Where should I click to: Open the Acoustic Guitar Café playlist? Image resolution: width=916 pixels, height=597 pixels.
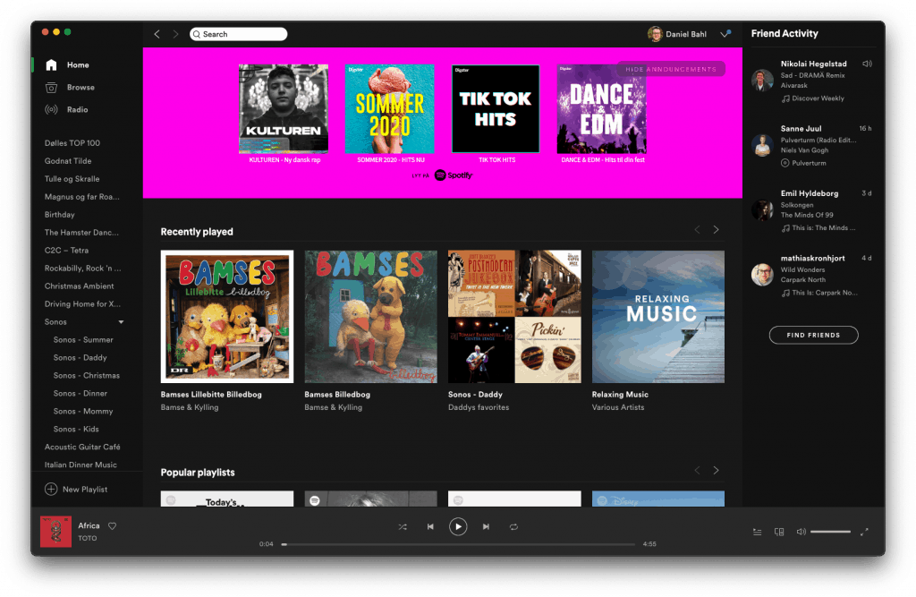[x=82, y=447]
